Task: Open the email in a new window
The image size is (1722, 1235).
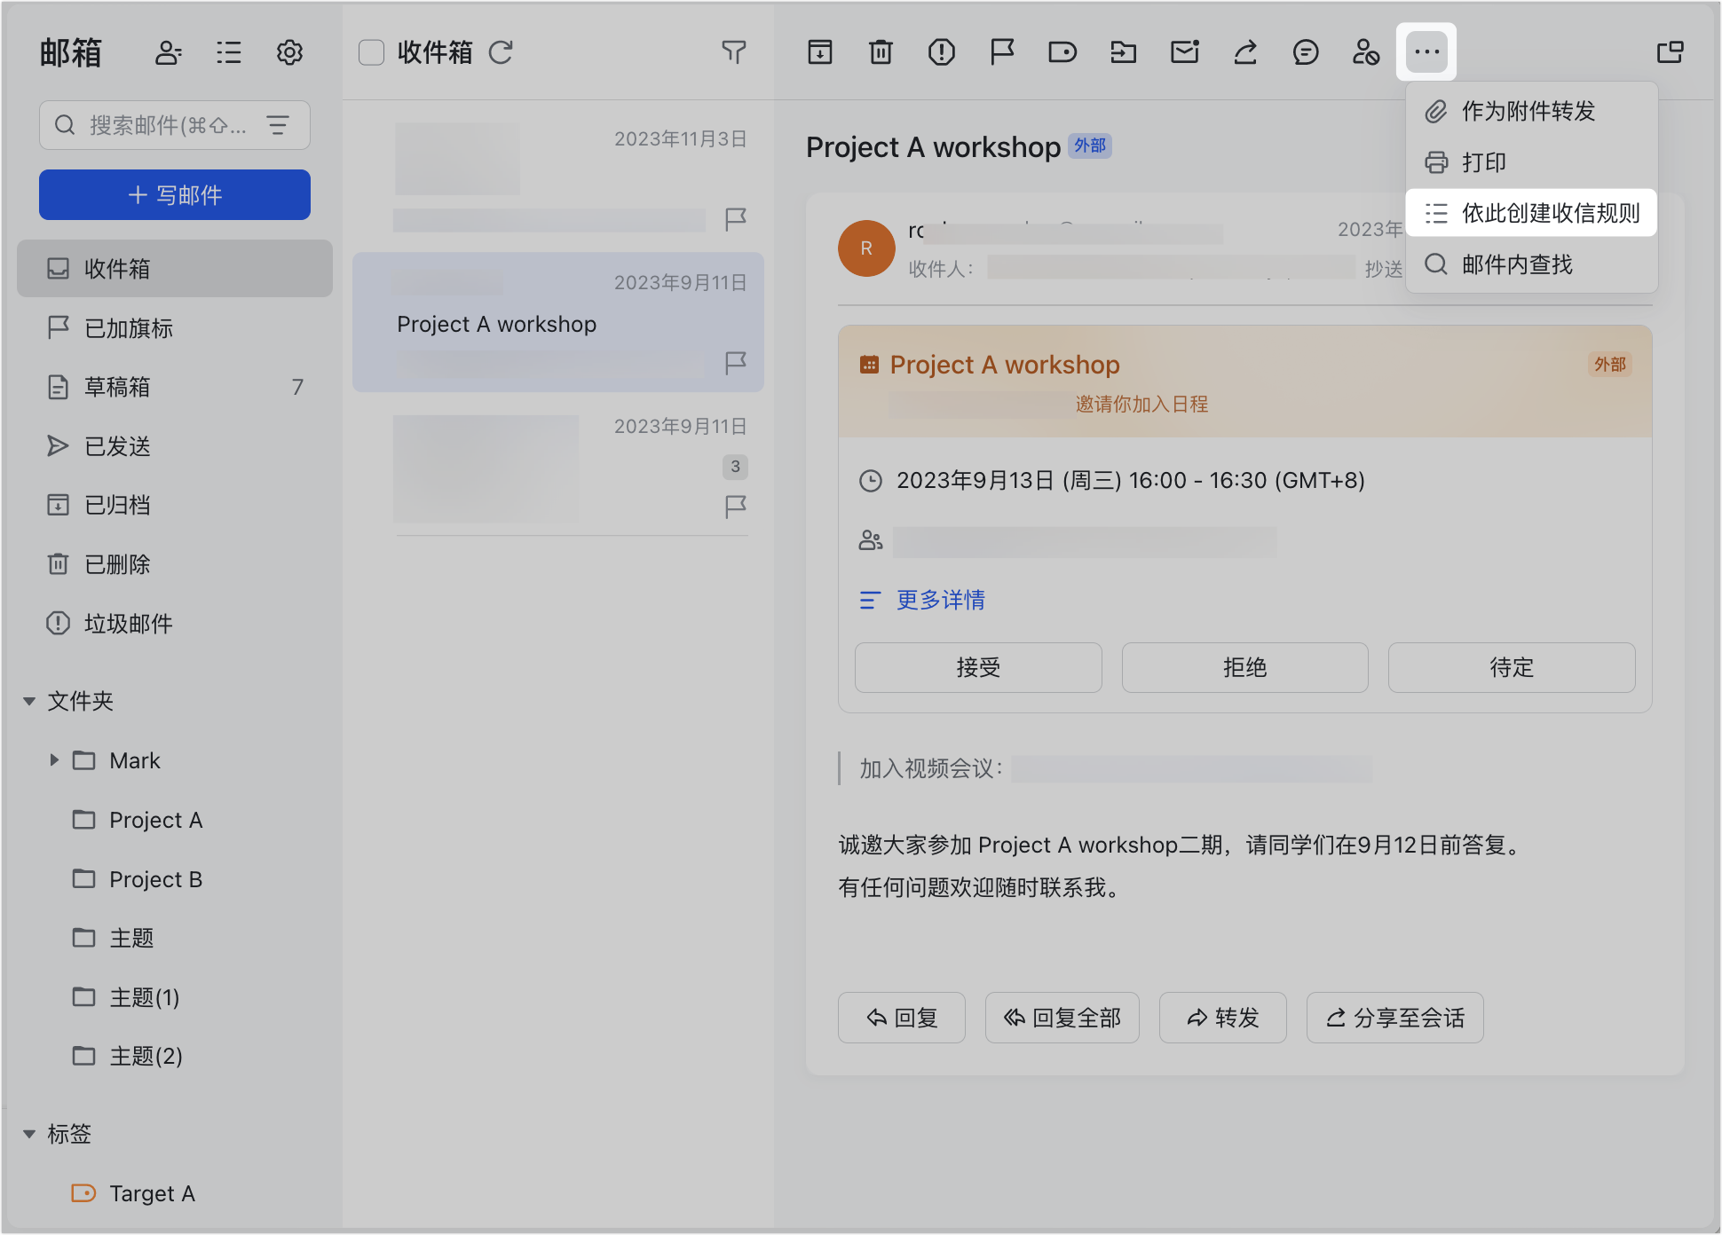Action: click(x=1671, y=52)
